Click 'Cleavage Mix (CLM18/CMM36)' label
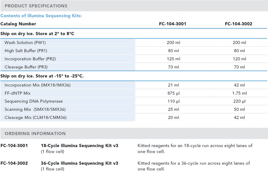Viewport: 268px width, 178px height. click(x=35, y=117)
